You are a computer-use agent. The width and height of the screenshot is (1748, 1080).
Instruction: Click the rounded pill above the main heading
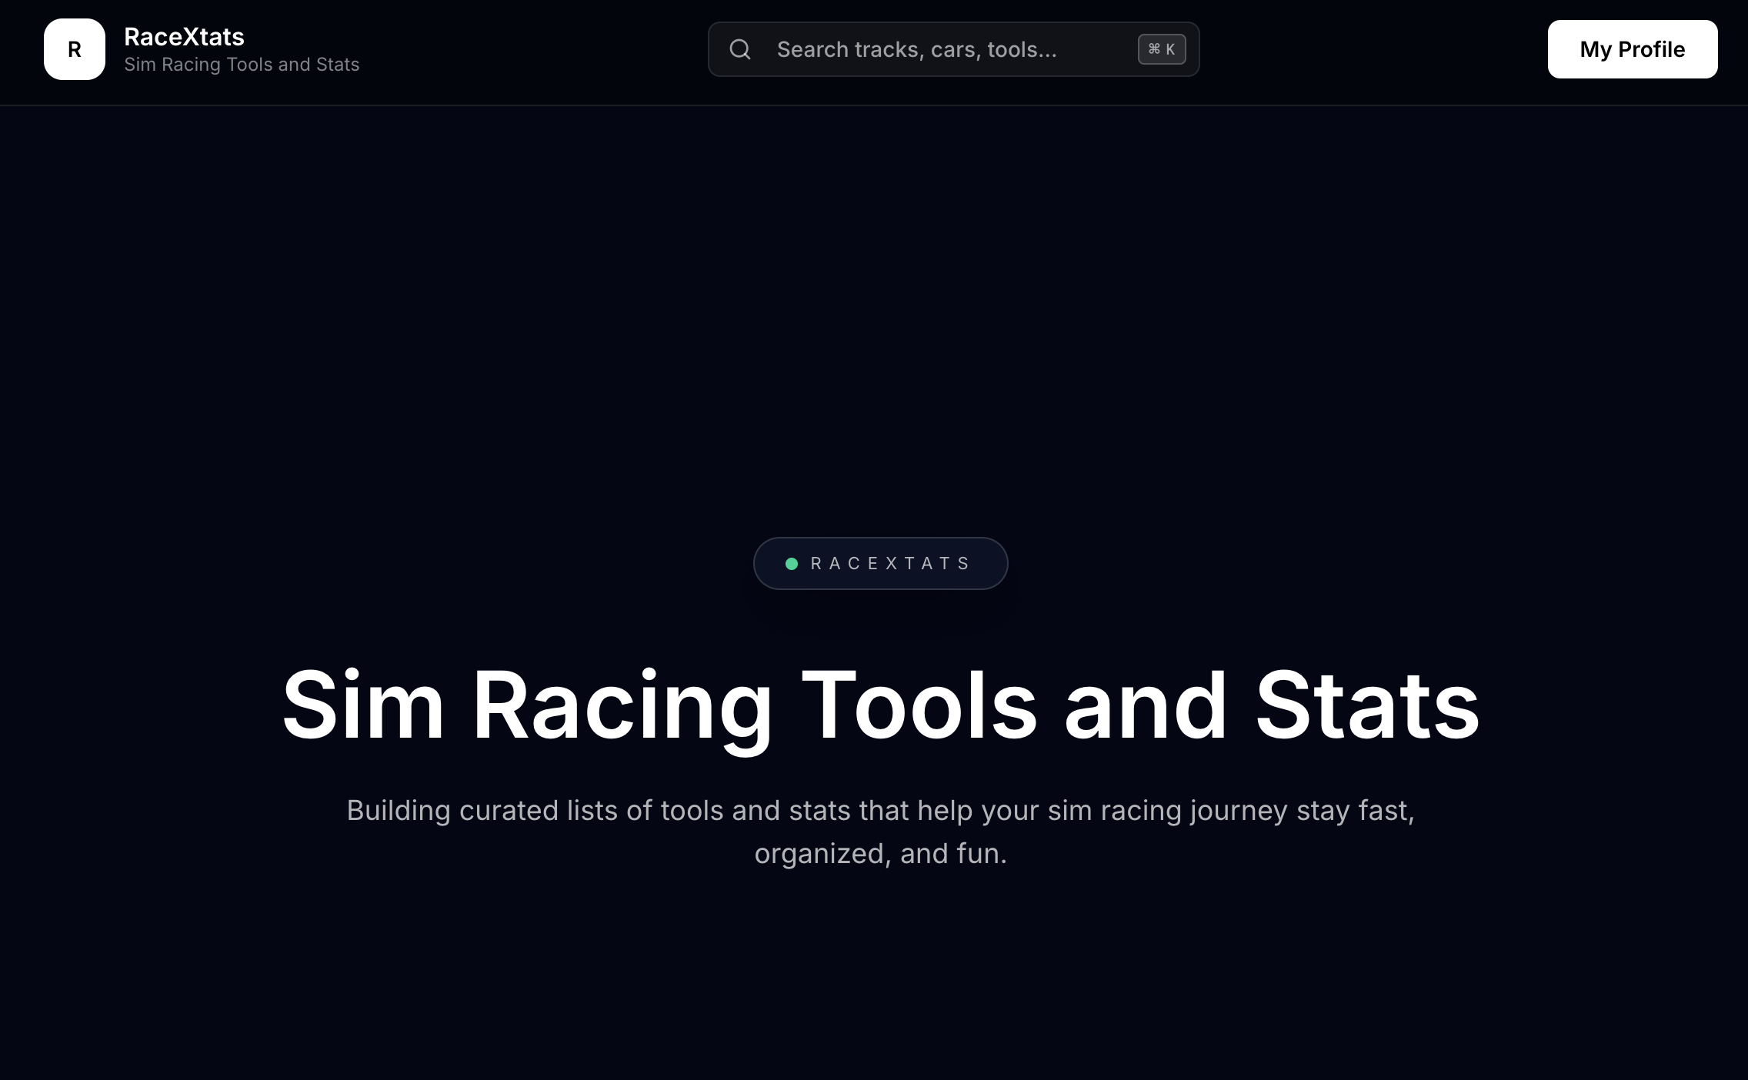(880, 562)
